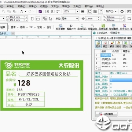The width and height of the screenshot is (132, 132).
Task: Open the 帮助 Help menu
Action: pyautogui.click(x=100, y=6)
